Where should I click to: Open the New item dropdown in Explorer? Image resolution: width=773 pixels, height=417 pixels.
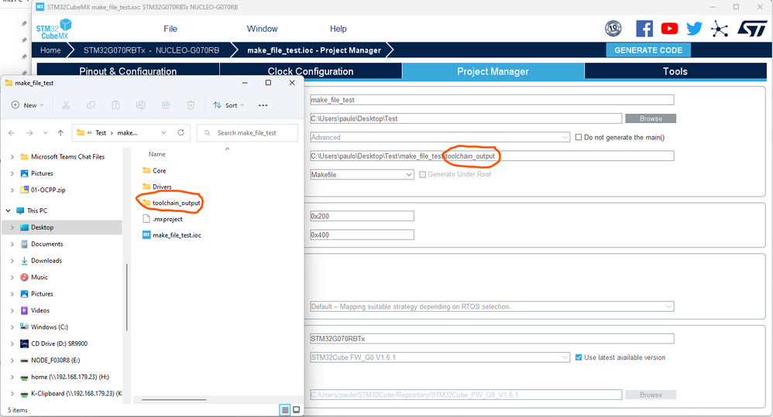28,105
